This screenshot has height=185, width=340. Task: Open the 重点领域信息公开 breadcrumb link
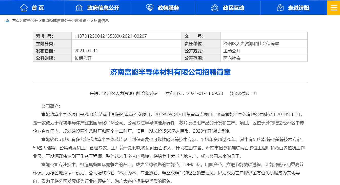(57, 21)
